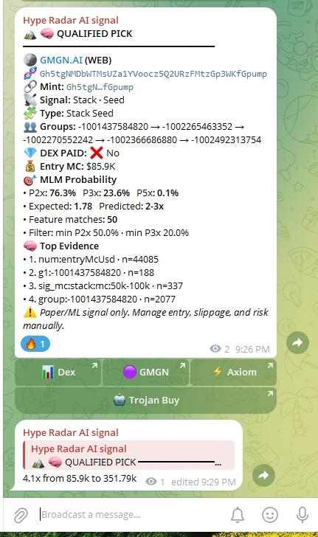318x537 pixels.
Task: Click the '9:26 PM' timestamp
Action: [252, 350]
